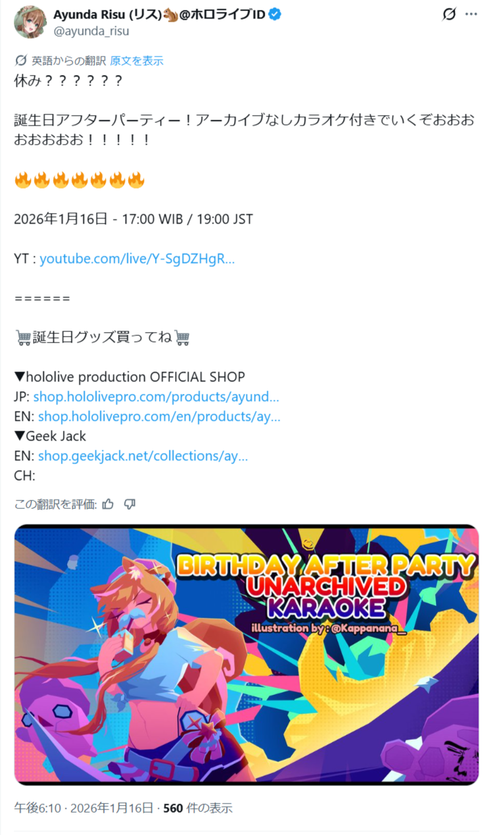The height and width of the screenshot is (835, 491).
Task: Show original text via 原文を表示
Action: pyautogui.click(x=137, y=60)
